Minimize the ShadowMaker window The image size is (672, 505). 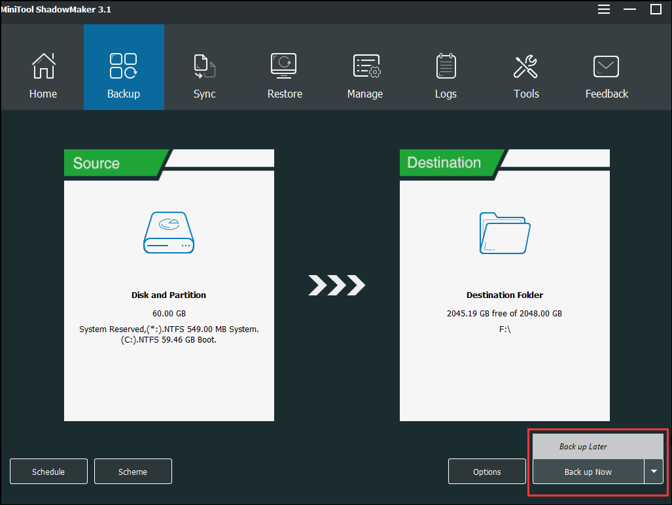[x=629, y=9]
